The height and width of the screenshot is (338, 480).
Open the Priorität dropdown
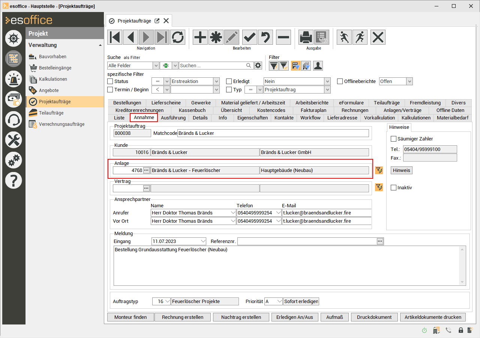coord(279,301)
